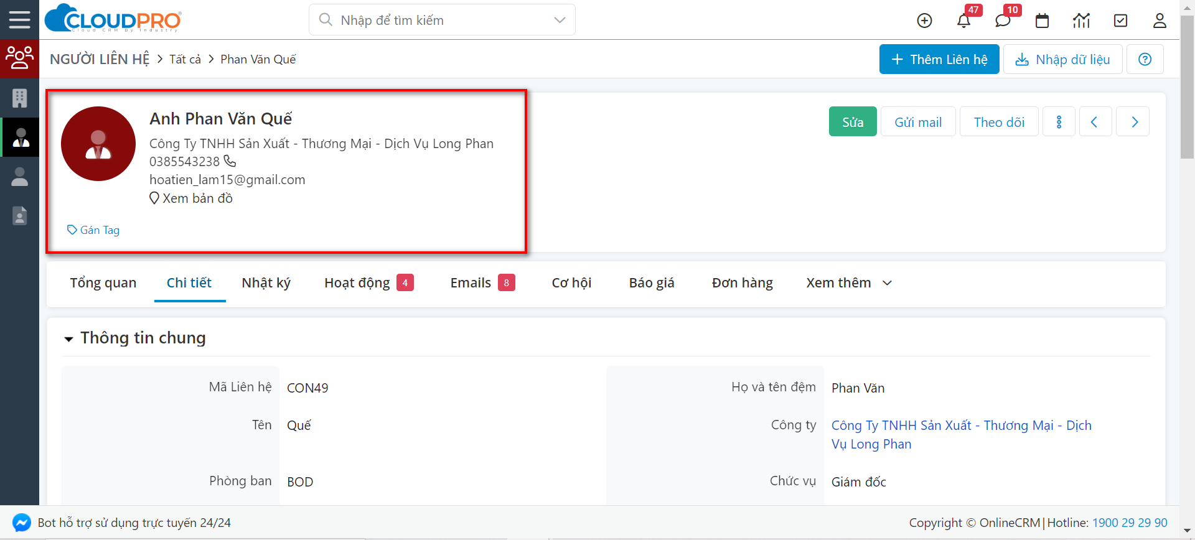Call the number via phone icon
Screen dimensions: 1195x540
click(x=230, y=161)
